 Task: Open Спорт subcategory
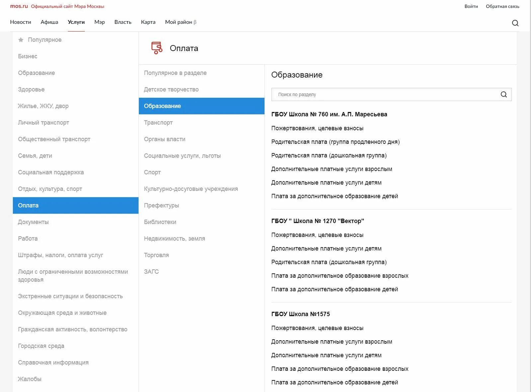tap(201, 172)
